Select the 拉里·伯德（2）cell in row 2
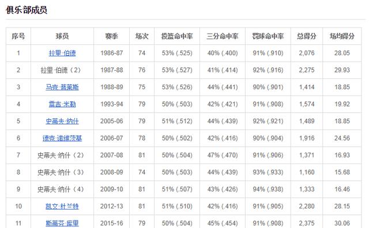 [x=62, y=70]
